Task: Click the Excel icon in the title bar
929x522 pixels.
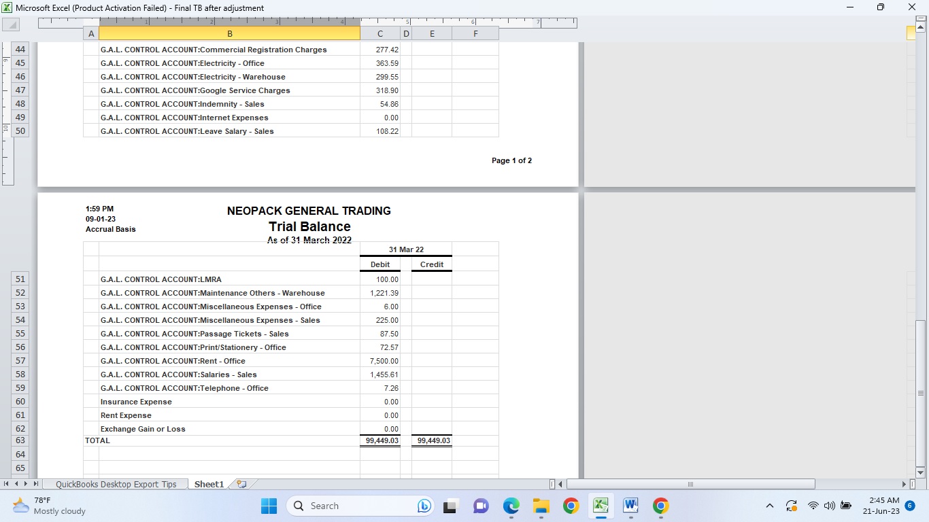Action: (x=7, y=7)
